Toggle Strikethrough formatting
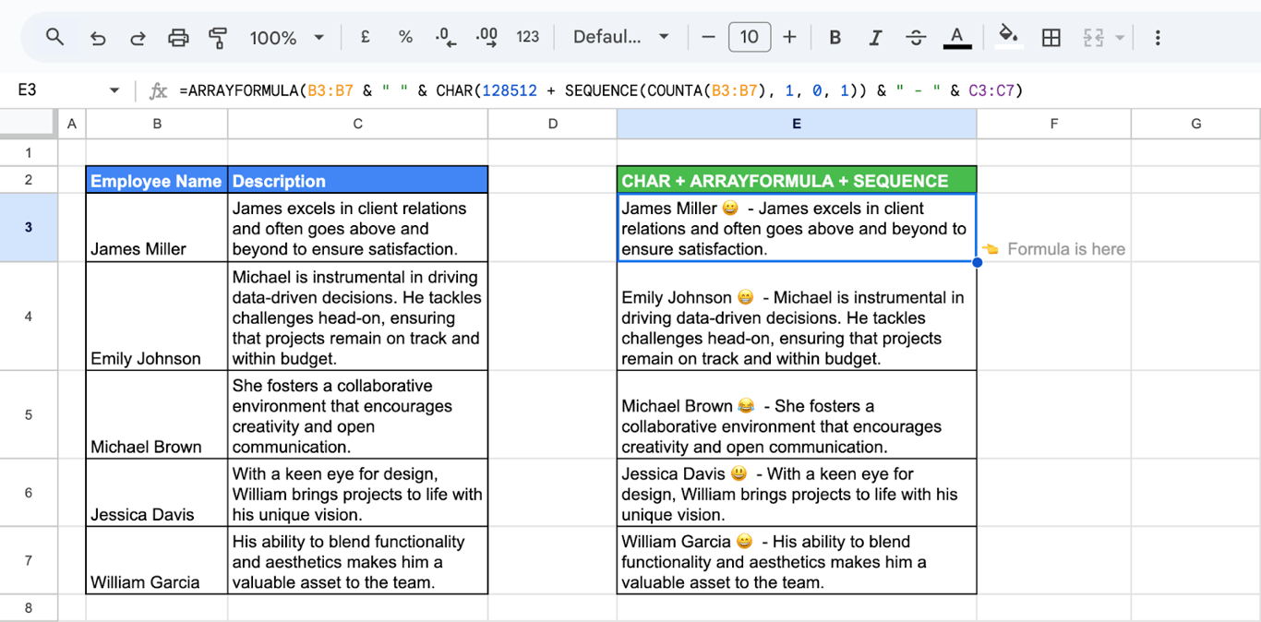This screenshot has width=1261, height=622. (916, 37)
